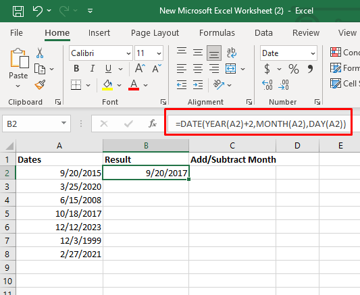
Task: Open the Page Layout tab
Action: 155,33
